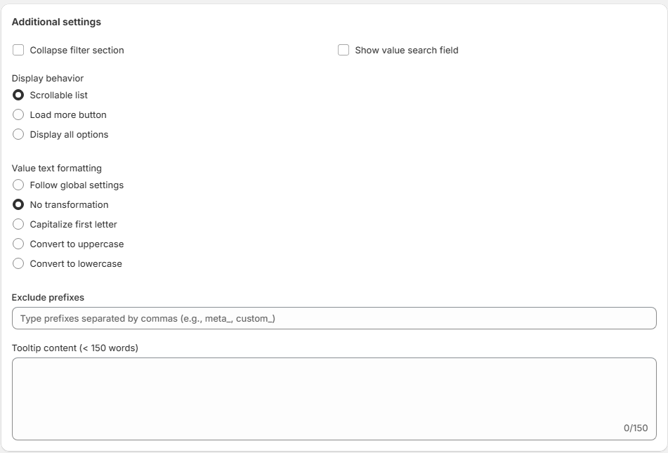Screen dimensions: 668x453
Task: Click the Value text formatting label
Action: [57, 169]
